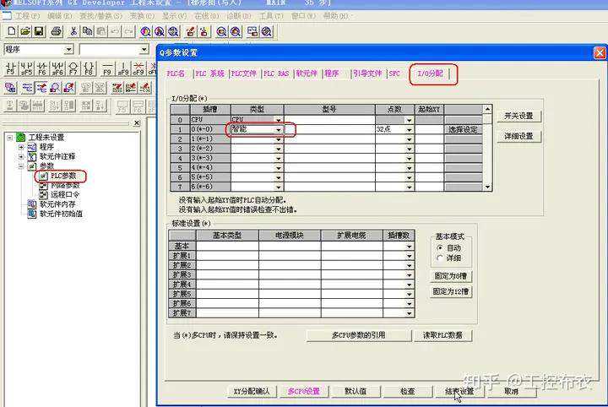Open the 编辑(E) menu
The image size is (608, 407).
[x=60, y=16]
